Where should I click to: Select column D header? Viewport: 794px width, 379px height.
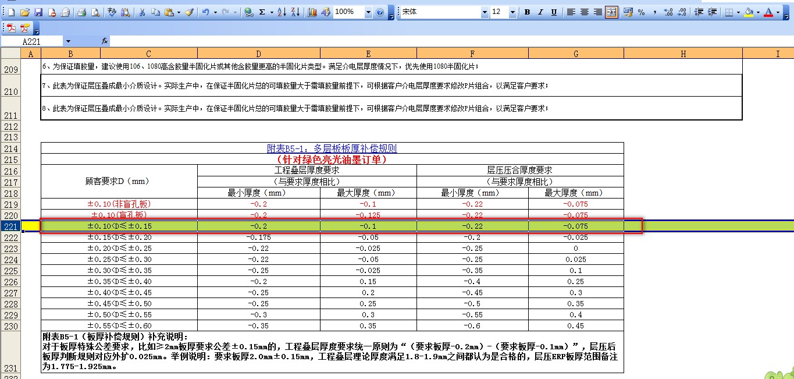click(x=259, y=54)
